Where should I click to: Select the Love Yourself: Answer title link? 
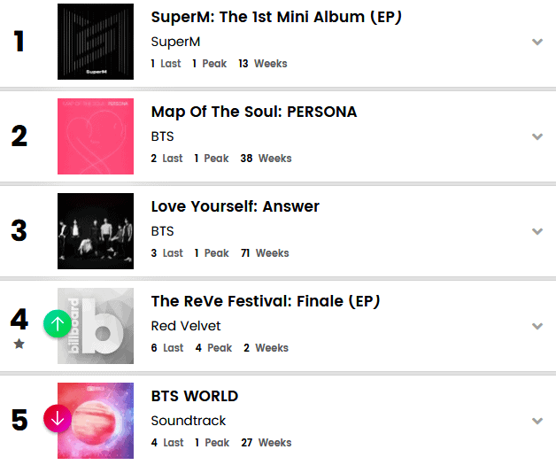point(236,206)
